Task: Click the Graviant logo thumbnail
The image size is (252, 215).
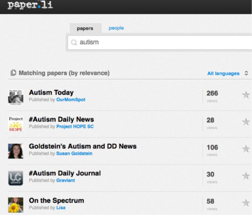Action: point(16,178)
